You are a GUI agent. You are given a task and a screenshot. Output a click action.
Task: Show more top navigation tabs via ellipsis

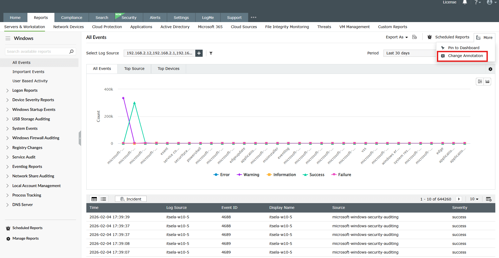click(253, 17)
